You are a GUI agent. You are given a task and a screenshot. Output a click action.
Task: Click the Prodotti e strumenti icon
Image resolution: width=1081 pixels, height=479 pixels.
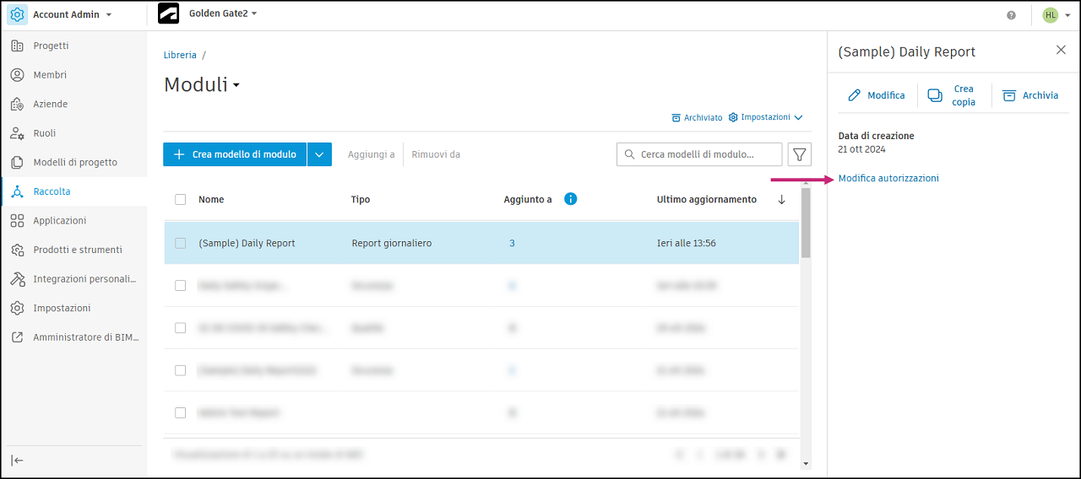[x=17, y=250]
